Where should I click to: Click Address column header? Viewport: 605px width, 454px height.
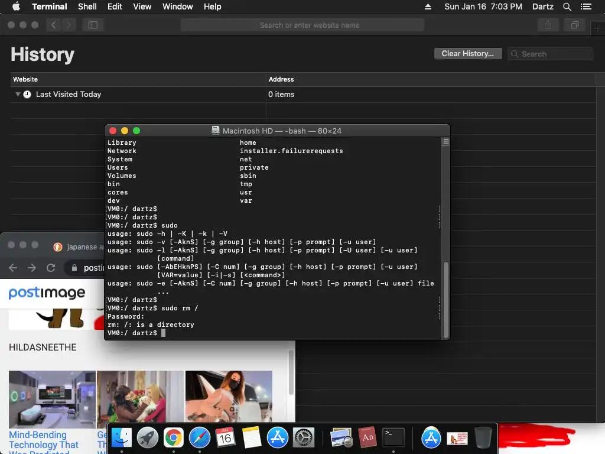pos(431,79)
